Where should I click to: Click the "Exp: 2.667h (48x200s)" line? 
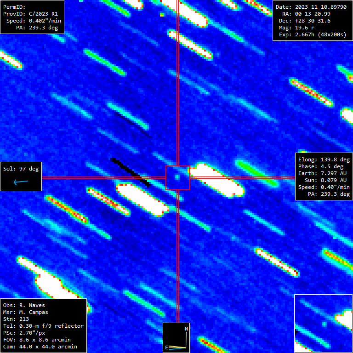click(313, 34)
